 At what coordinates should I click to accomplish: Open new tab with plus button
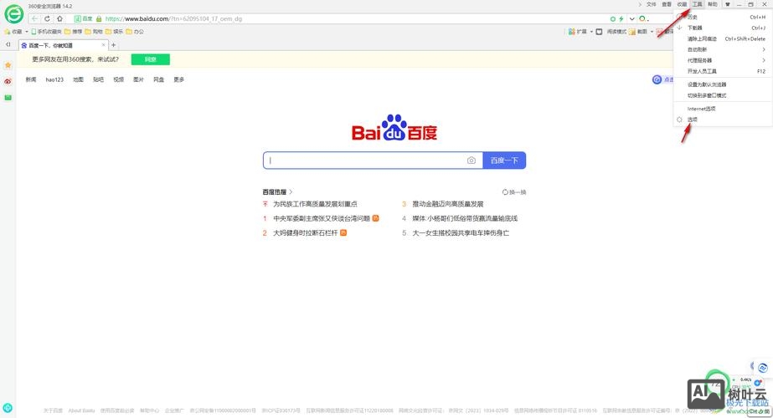(x=113, y=45)
